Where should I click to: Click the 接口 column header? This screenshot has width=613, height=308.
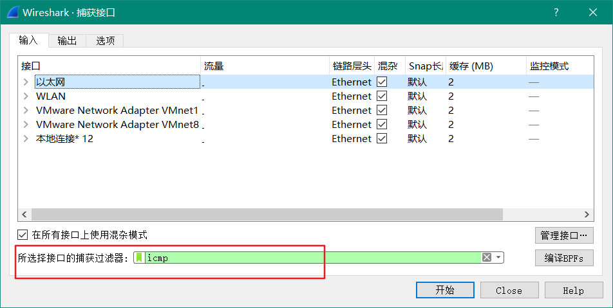point(109,66)
